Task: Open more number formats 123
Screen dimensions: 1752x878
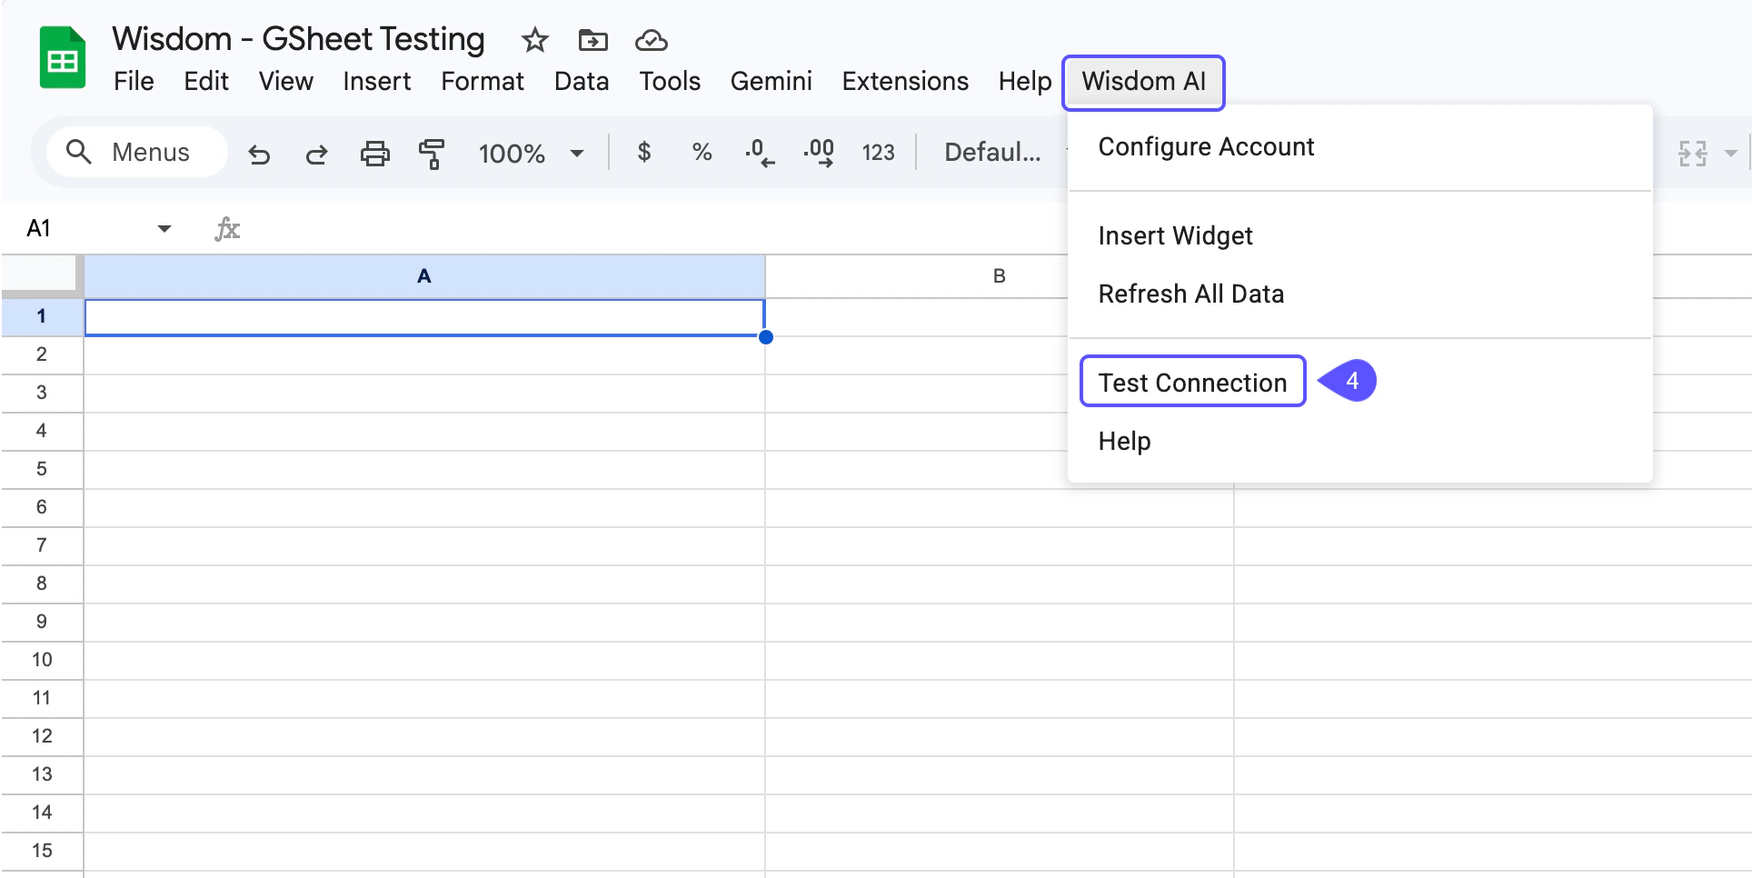Action: pyautogui.click(x=878, y=153)
